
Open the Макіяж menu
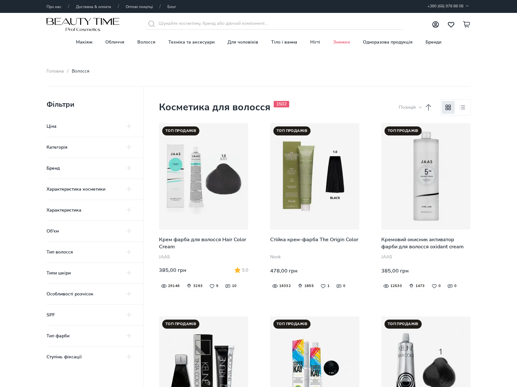pyautogui.click(x=84, y=42)
